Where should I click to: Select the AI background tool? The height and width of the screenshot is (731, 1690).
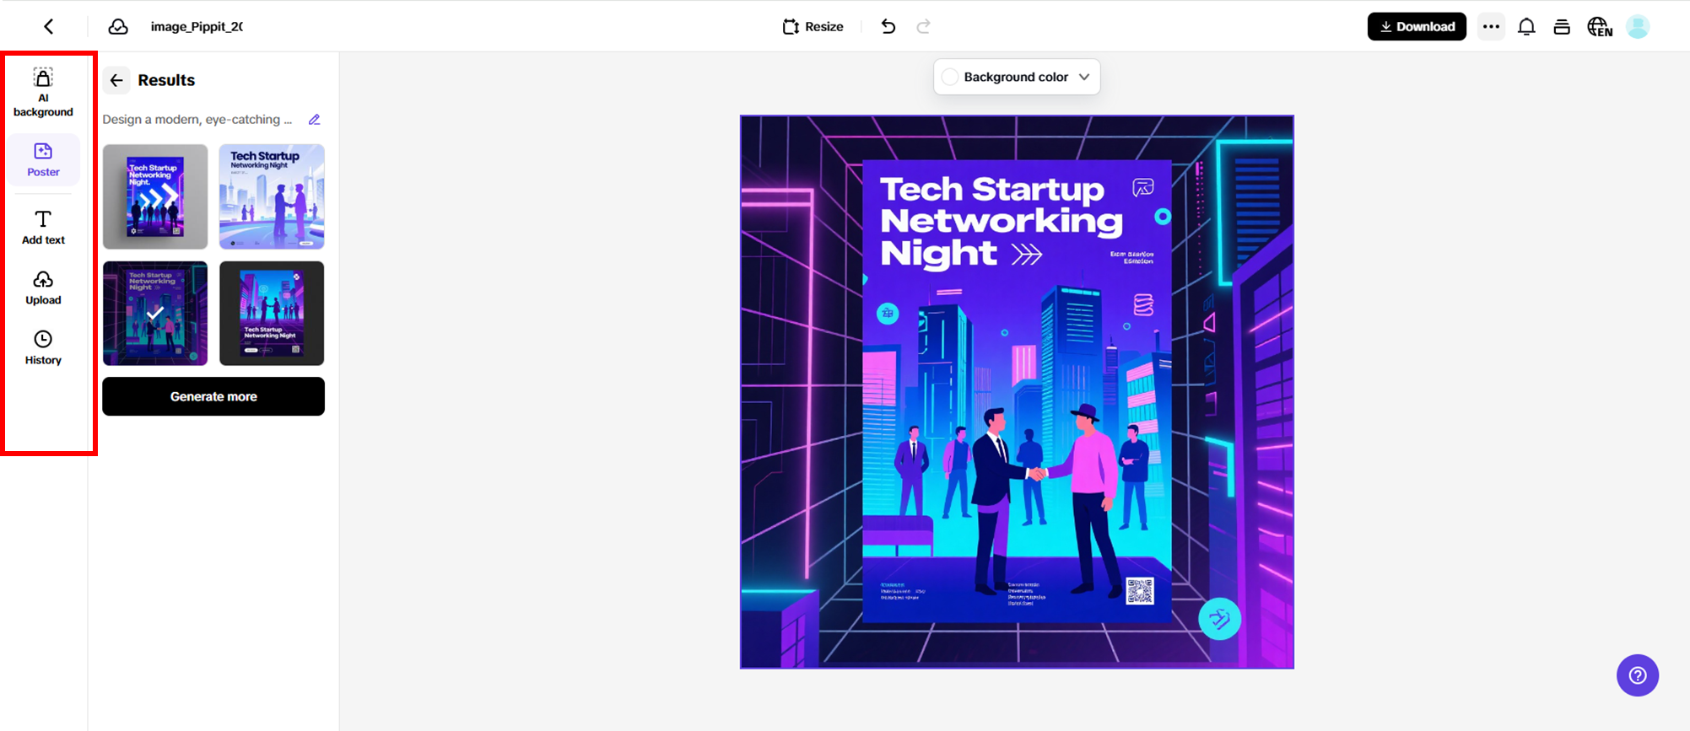click(43, 93)
